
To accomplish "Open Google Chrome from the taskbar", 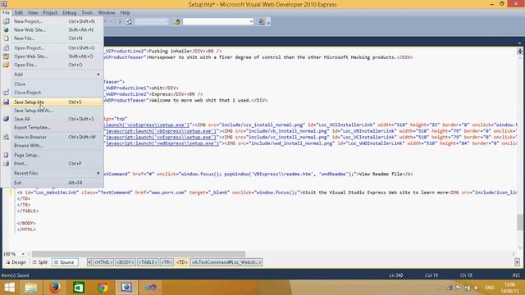I will tap(103, 288).
